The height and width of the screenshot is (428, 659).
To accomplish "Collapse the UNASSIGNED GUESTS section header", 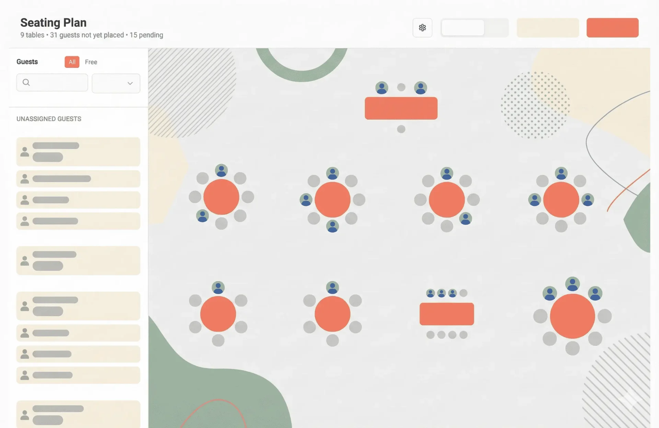I will [x=49, y=119].
